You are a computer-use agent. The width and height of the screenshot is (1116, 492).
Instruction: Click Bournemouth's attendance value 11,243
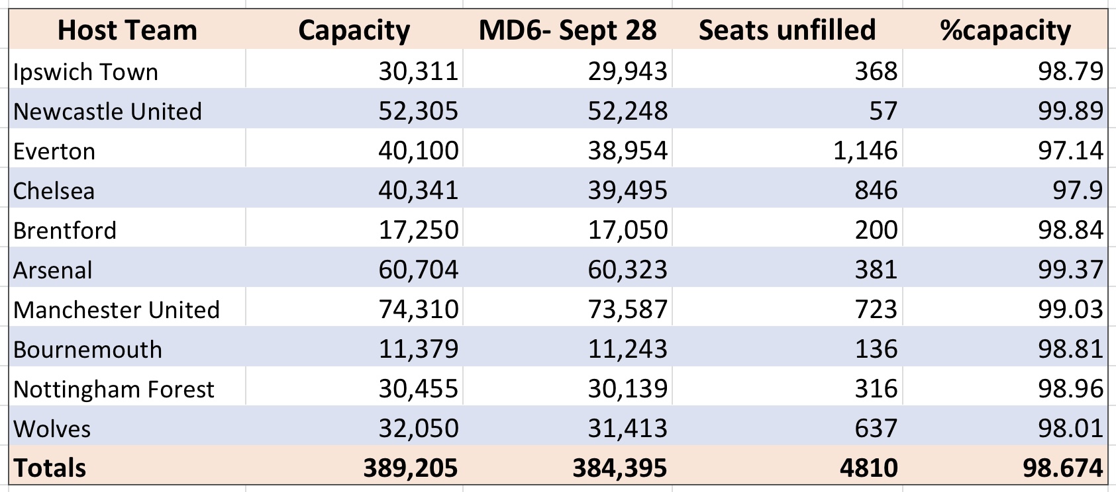[568, 347]
